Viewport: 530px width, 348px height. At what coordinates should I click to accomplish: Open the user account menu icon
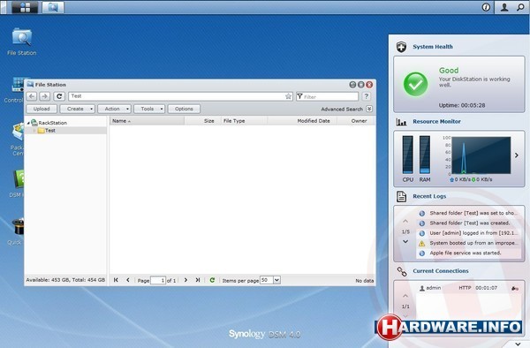(504, 7)
